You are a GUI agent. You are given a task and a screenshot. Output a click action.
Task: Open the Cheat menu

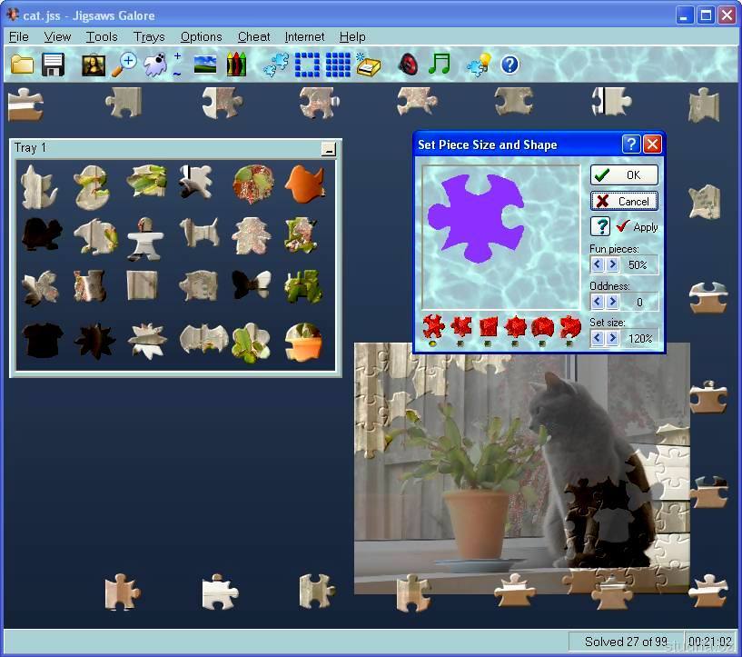click(253, 36)
